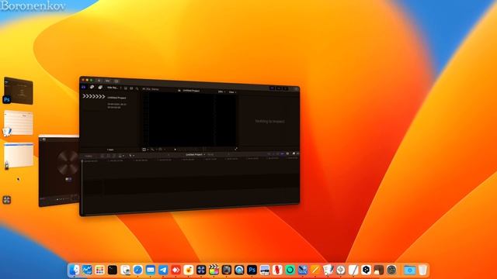Open the Untitled Project dropdown in timeline
497x279 pixels.
click(x=195, y=154)
